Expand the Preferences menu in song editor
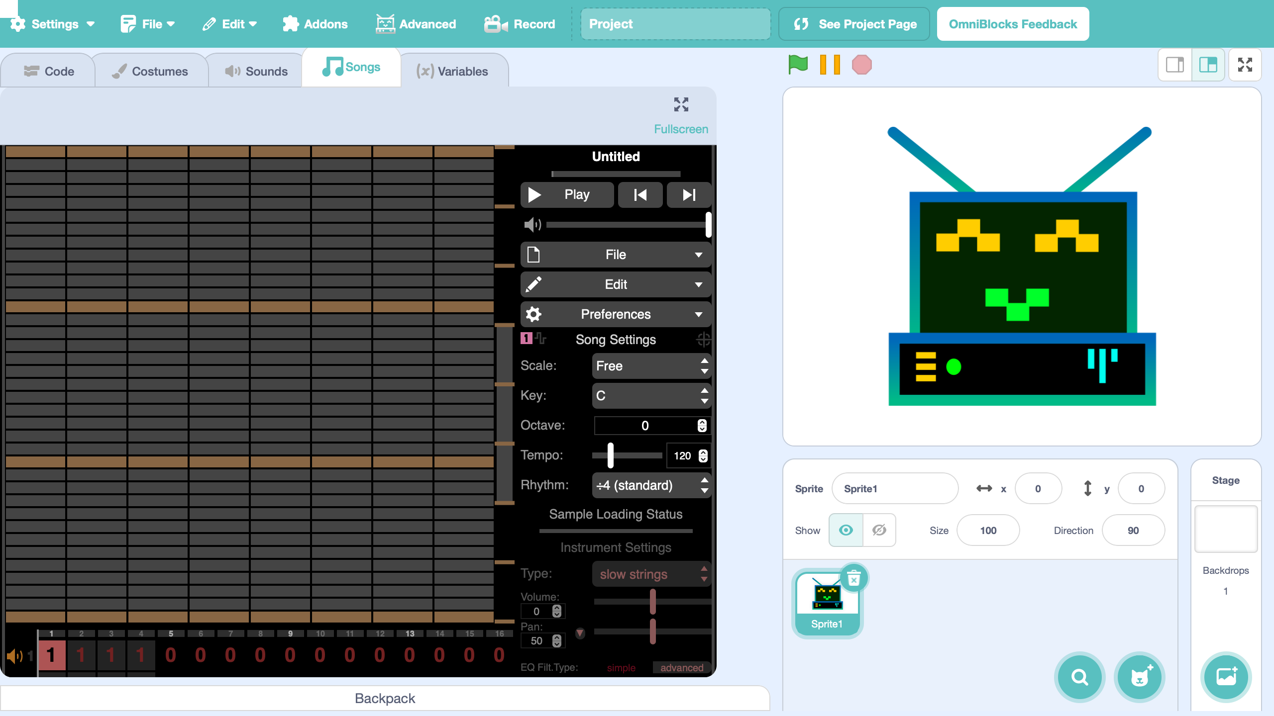 [x=616, y=314]
